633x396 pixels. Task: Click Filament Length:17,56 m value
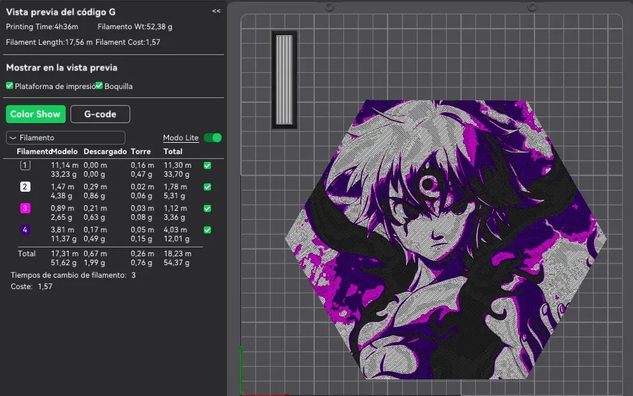49,42
